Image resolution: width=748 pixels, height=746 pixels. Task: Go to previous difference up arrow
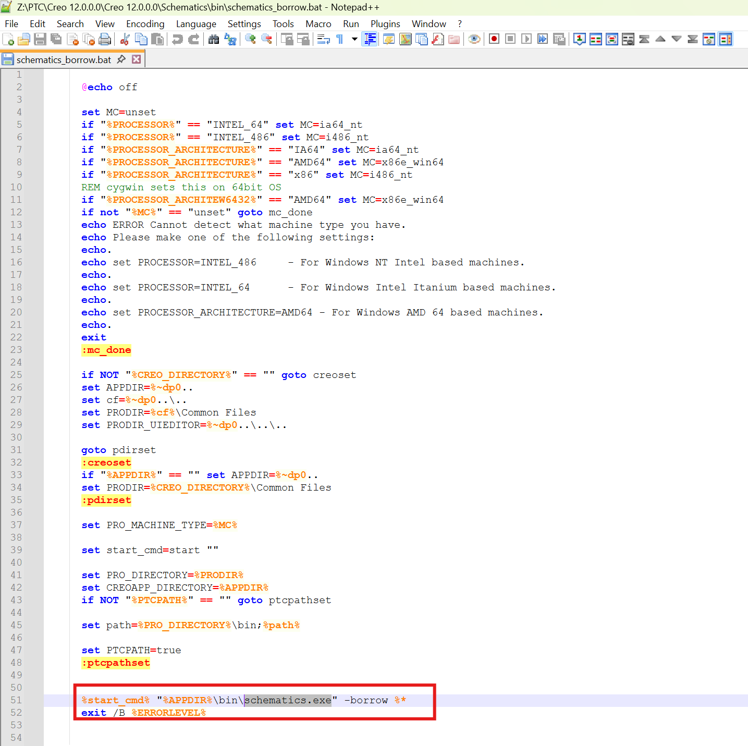(x=660, y=39)
